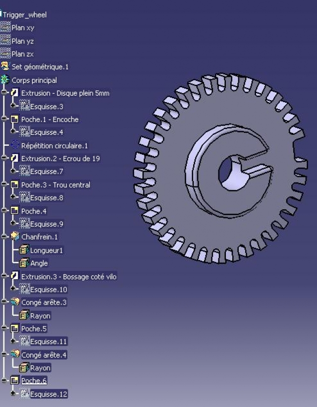This screenshot has width=317, height=407.
Task: Click the Extrusion.2 - Ecrou de 19 icon
Action: [x=15, y=159]
